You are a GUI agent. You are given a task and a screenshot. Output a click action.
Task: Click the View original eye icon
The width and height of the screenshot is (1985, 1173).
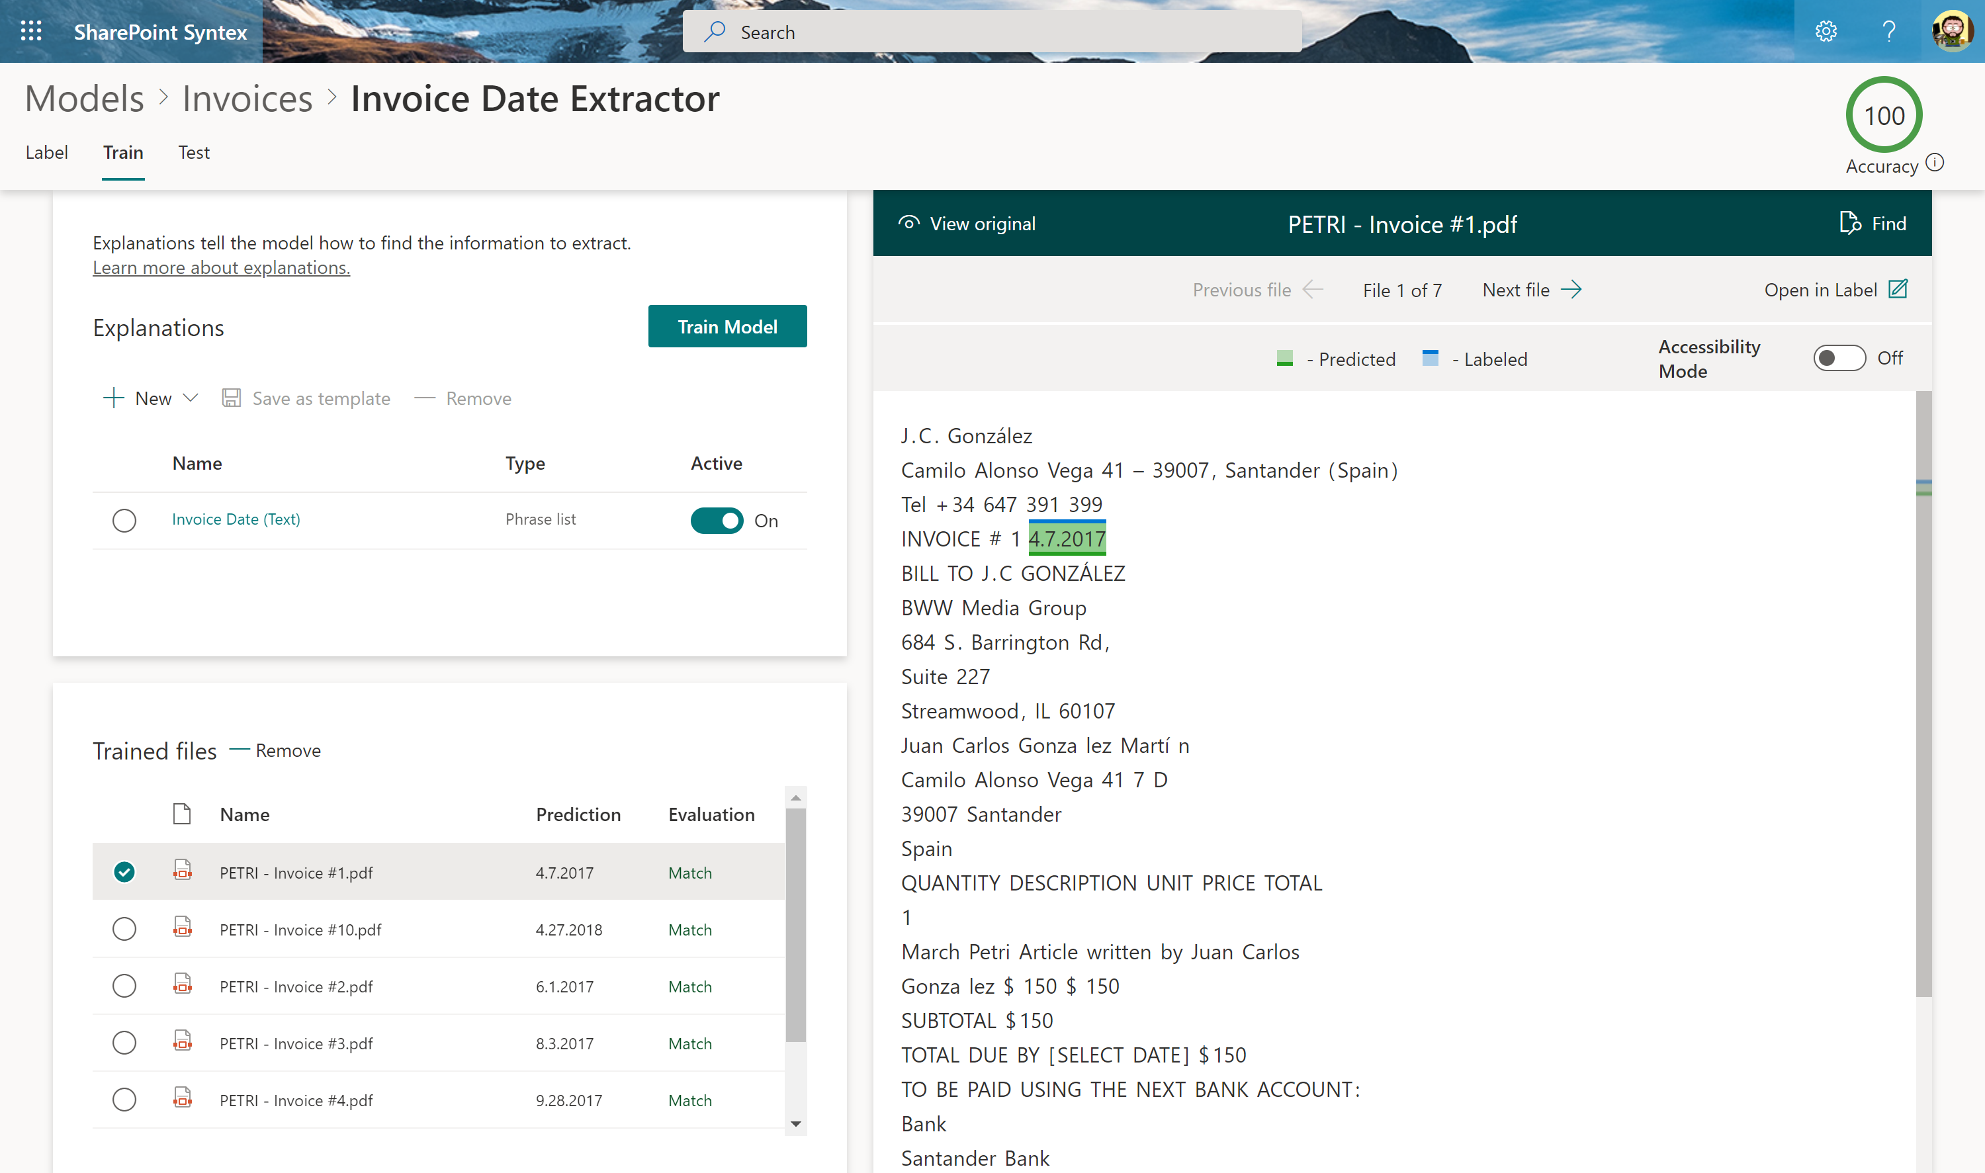(909, 224)
